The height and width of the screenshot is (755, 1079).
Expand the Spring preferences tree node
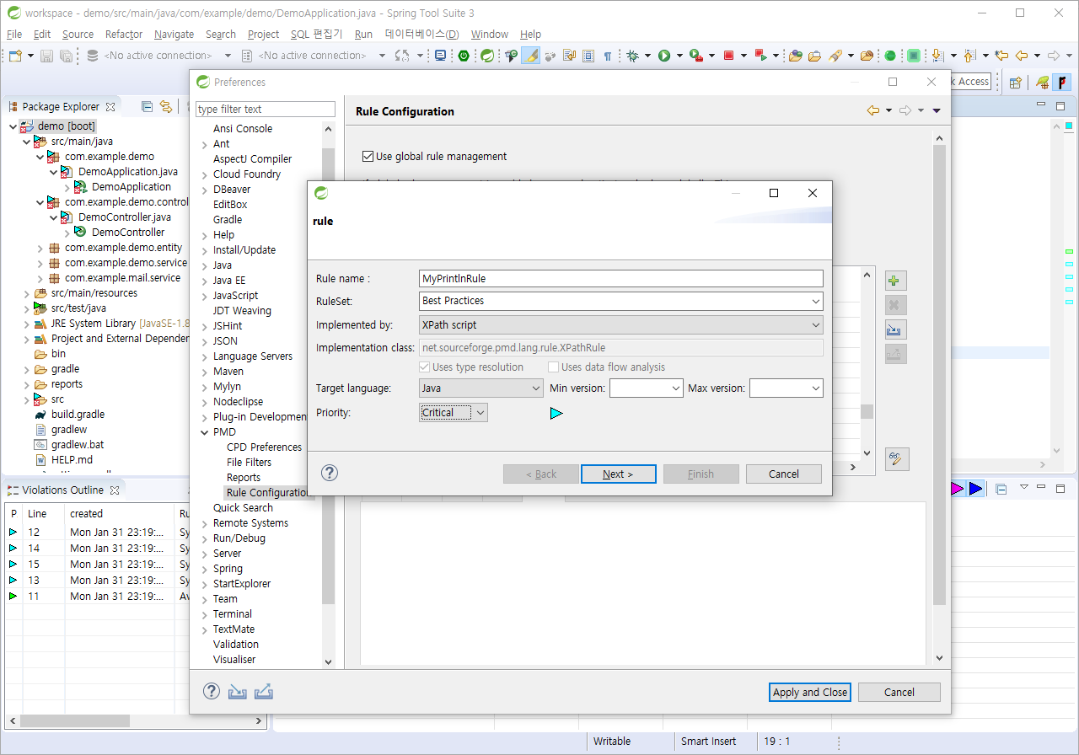click(x=204, y=569)
